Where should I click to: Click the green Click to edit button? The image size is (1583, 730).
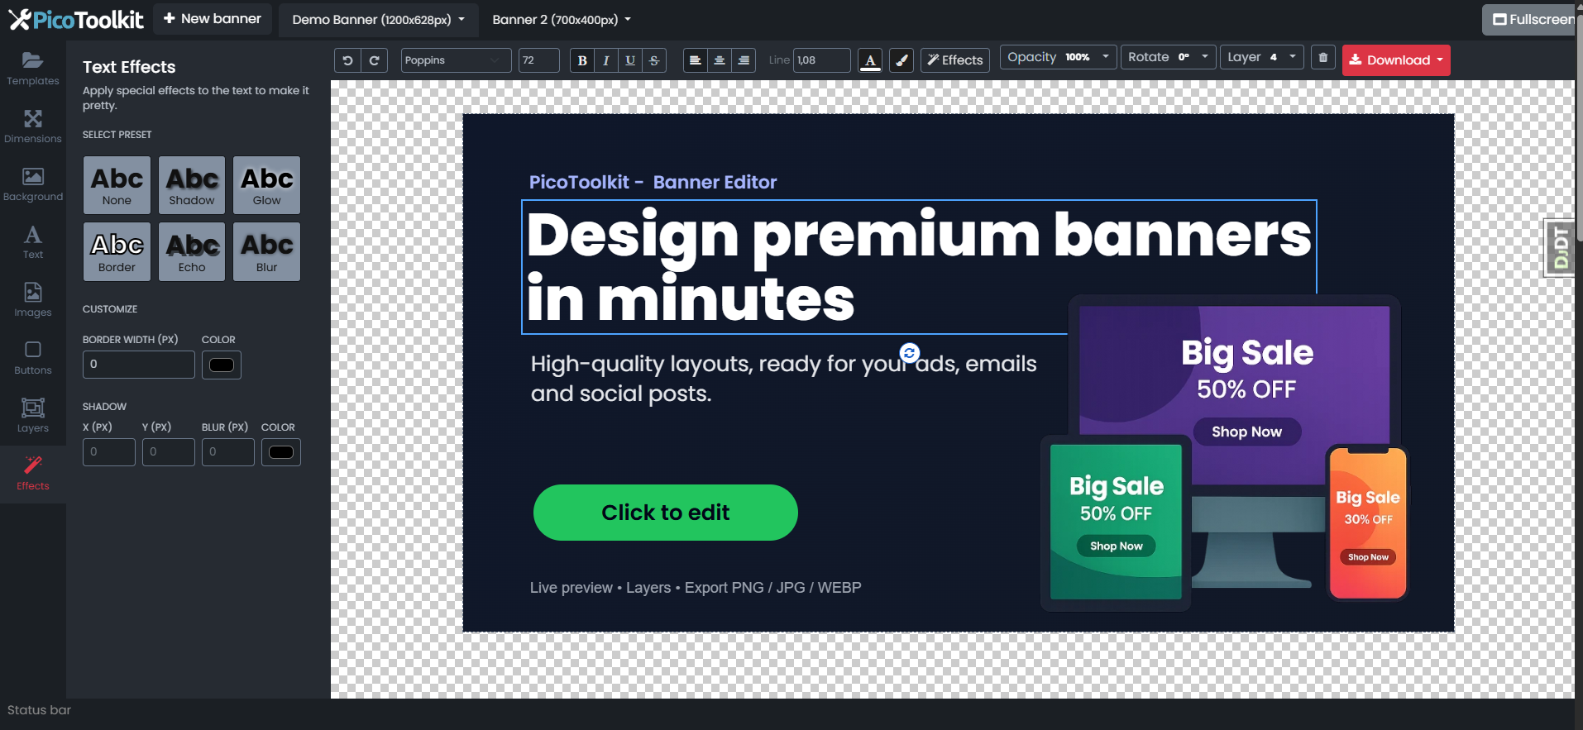666,513
